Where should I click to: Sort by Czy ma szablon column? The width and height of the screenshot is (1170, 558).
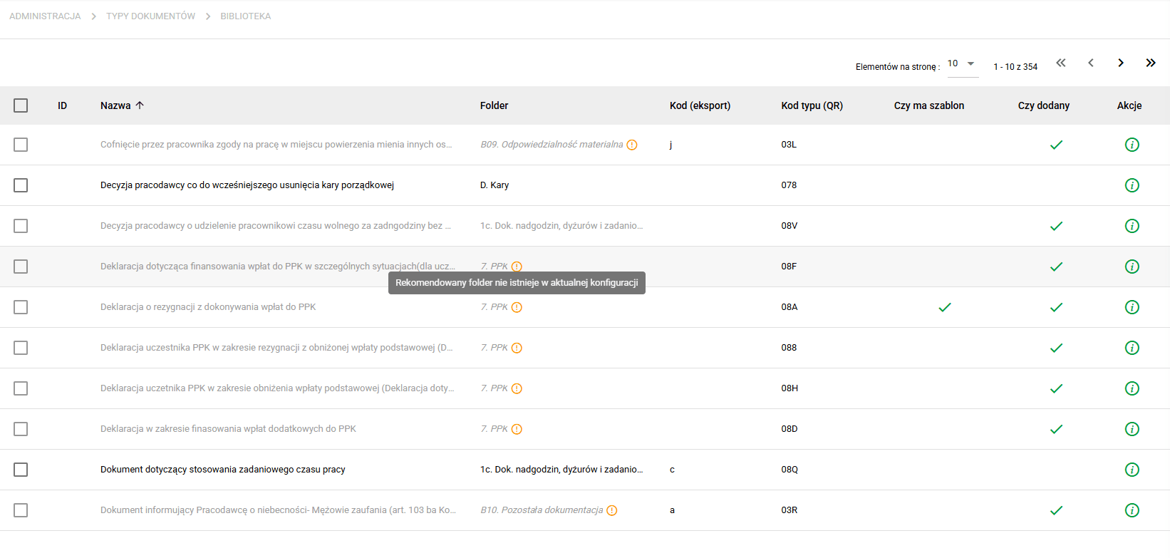[x=928, y=105]
